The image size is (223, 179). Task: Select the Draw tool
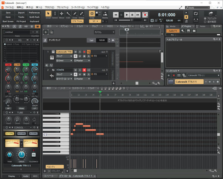[75, 14]
